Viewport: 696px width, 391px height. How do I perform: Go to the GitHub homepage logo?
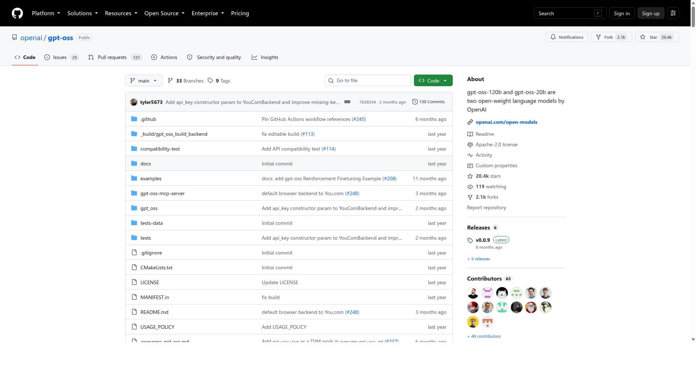[17, 13]
